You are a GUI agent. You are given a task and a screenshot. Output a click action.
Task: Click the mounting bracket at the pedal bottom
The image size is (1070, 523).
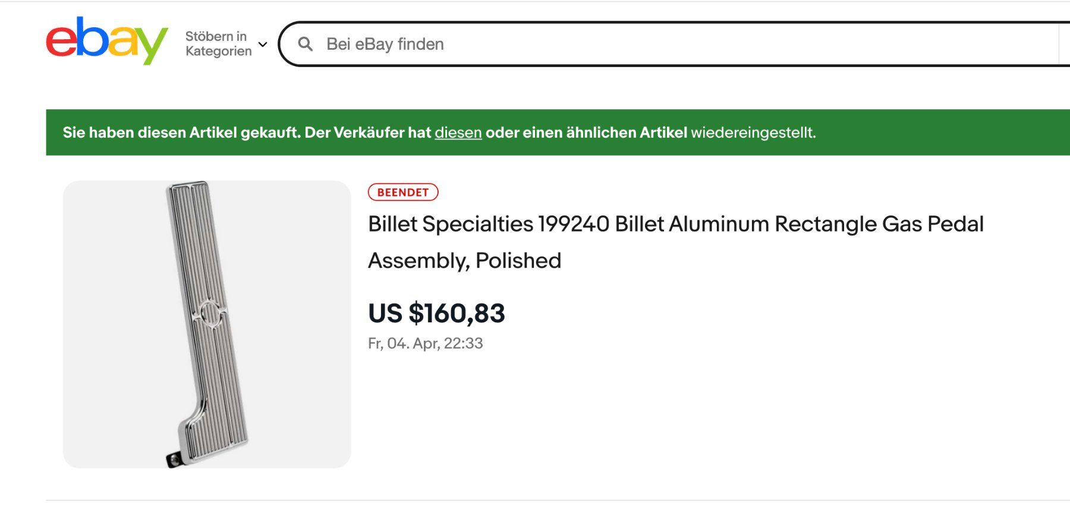174,459
